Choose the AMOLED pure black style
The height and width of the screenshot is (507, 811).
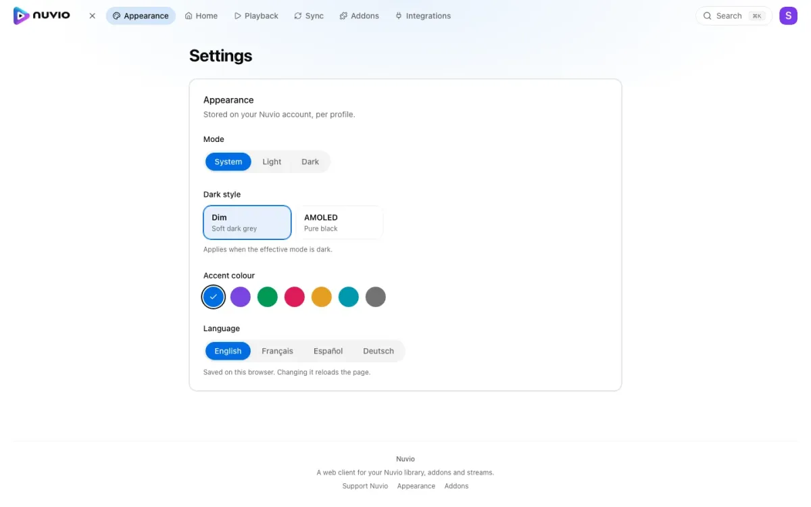339,222
